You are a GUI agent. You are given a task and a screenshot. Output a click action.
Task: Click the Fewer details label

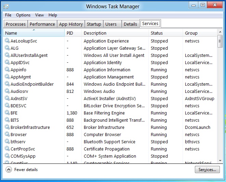(x=26, y=170)
